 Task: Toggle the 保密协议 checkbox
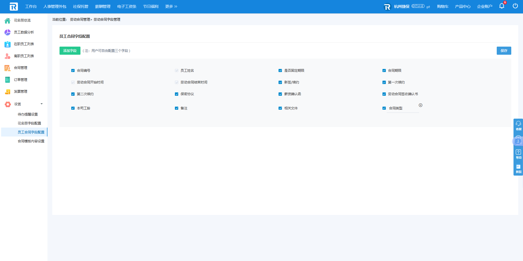pos(177,94)
